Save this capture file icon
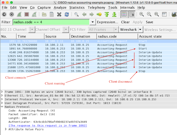177x135 pixels. (x=52, y=14)
